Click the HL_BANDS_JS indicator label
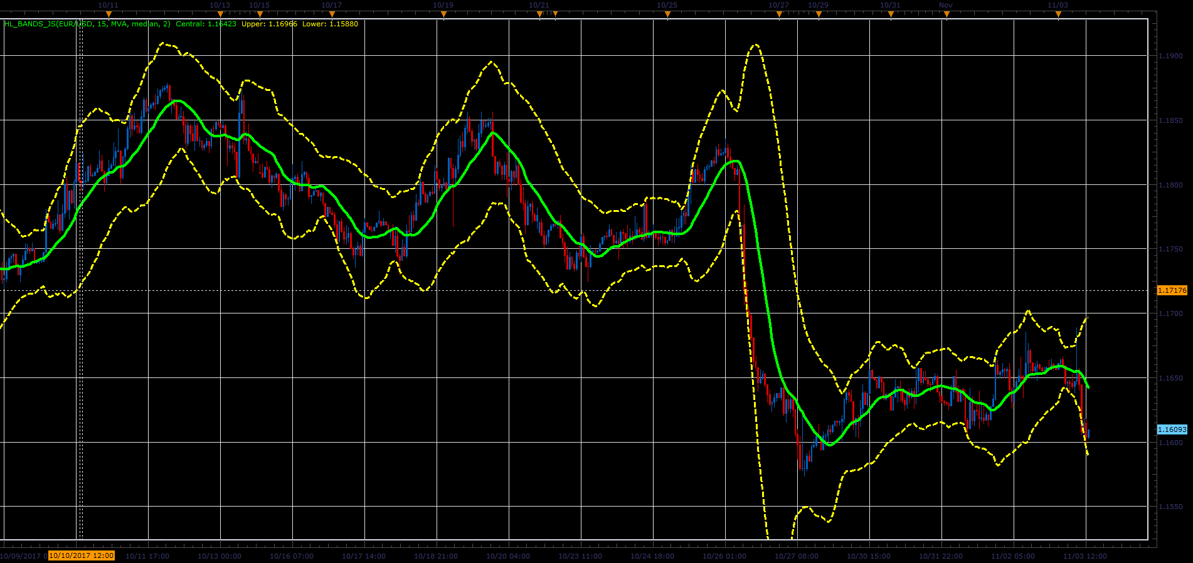The image size is (1193, 563). pos(87,24)
